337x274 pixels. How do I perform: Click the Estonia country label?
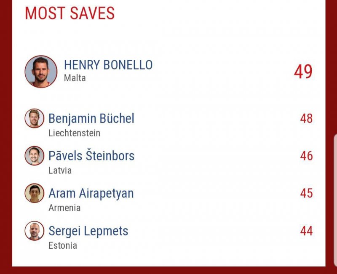click(x=63, y=245)
